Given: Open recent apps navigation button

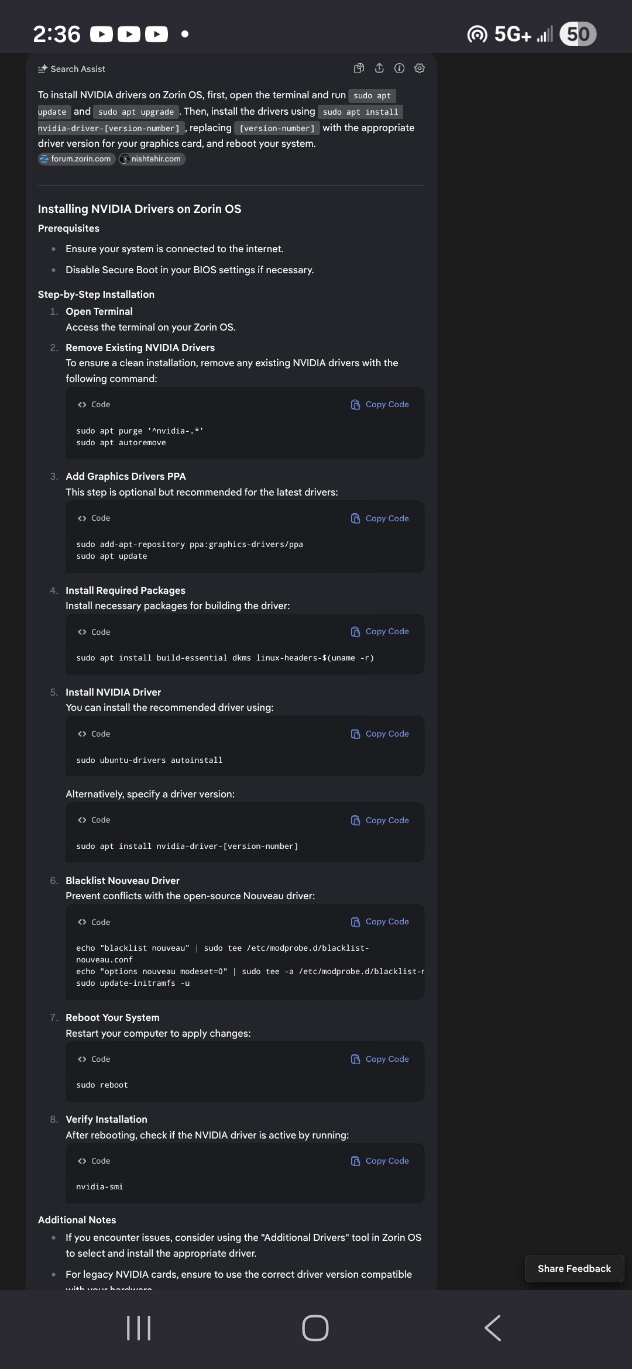Looking at the screenshot, I should coord(139,1328).
